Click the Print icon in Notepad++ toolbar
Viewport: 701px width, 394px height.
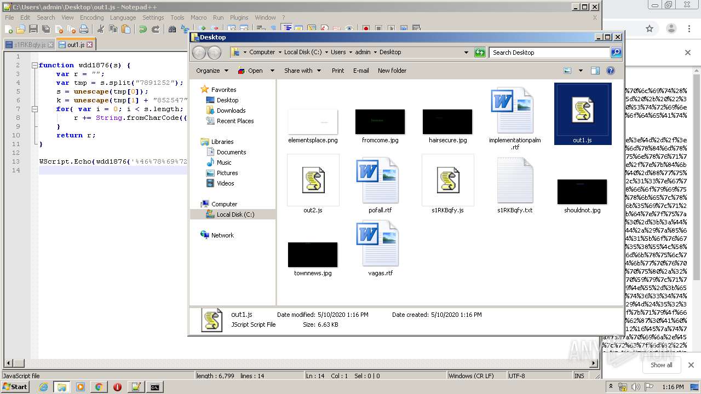pyautogui.click(x=84, y=29)
